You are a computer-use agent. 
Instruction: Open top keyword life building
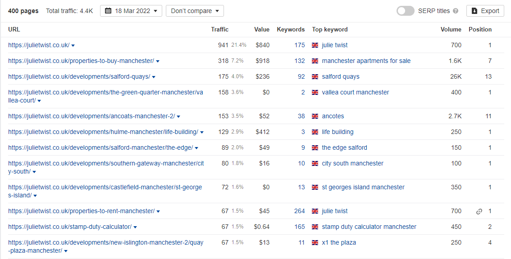338,132
